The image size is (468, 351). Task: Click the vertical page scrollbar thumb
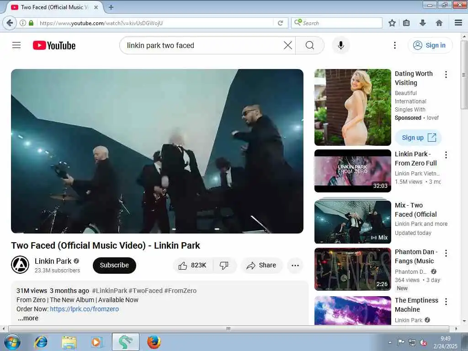[464, 74]
